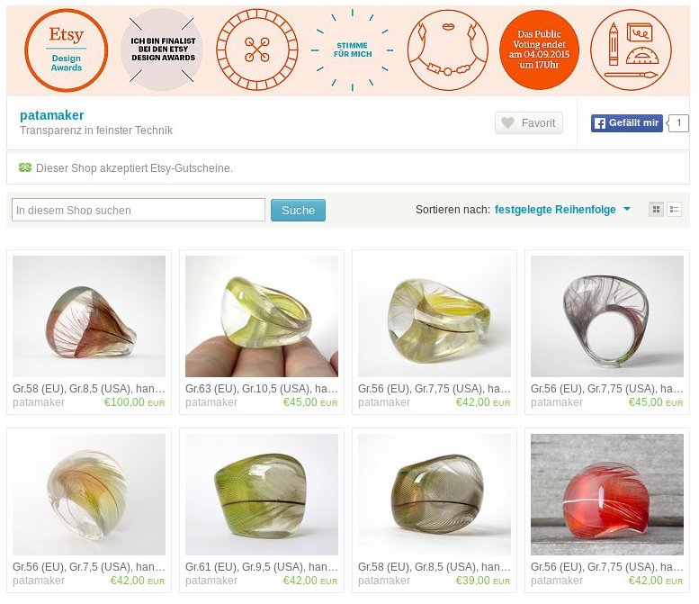Focus the 'In diesem Shop suchen' field
699x604 pixels.
pos(139,210)
